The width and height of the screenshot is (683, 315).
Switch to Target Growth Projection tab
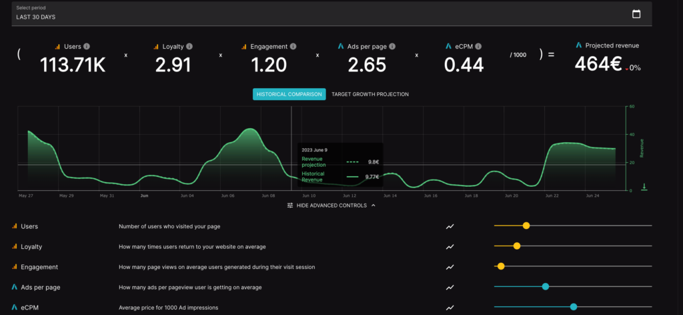[x=370, y=94]
